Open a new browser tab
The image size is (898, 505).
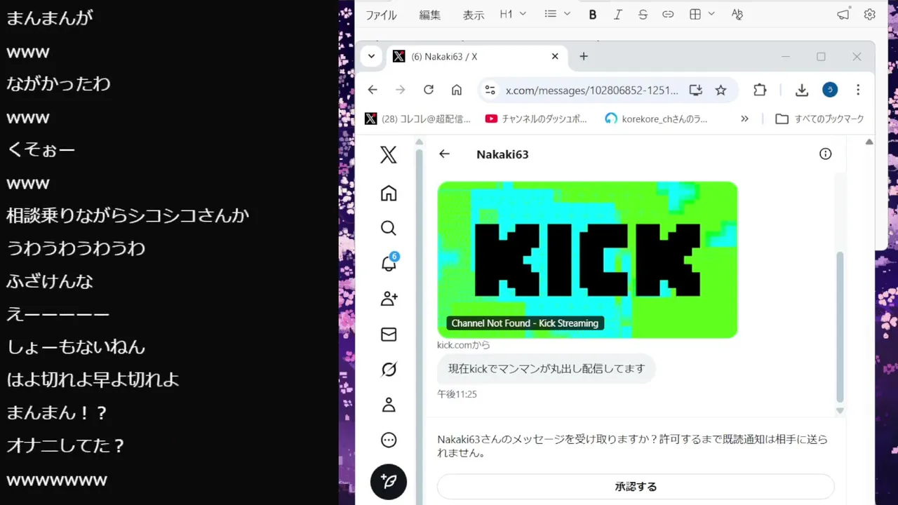tap(584, 56)
